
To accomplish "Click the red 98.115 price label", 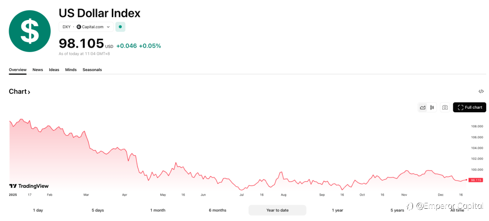I will 476,180.
